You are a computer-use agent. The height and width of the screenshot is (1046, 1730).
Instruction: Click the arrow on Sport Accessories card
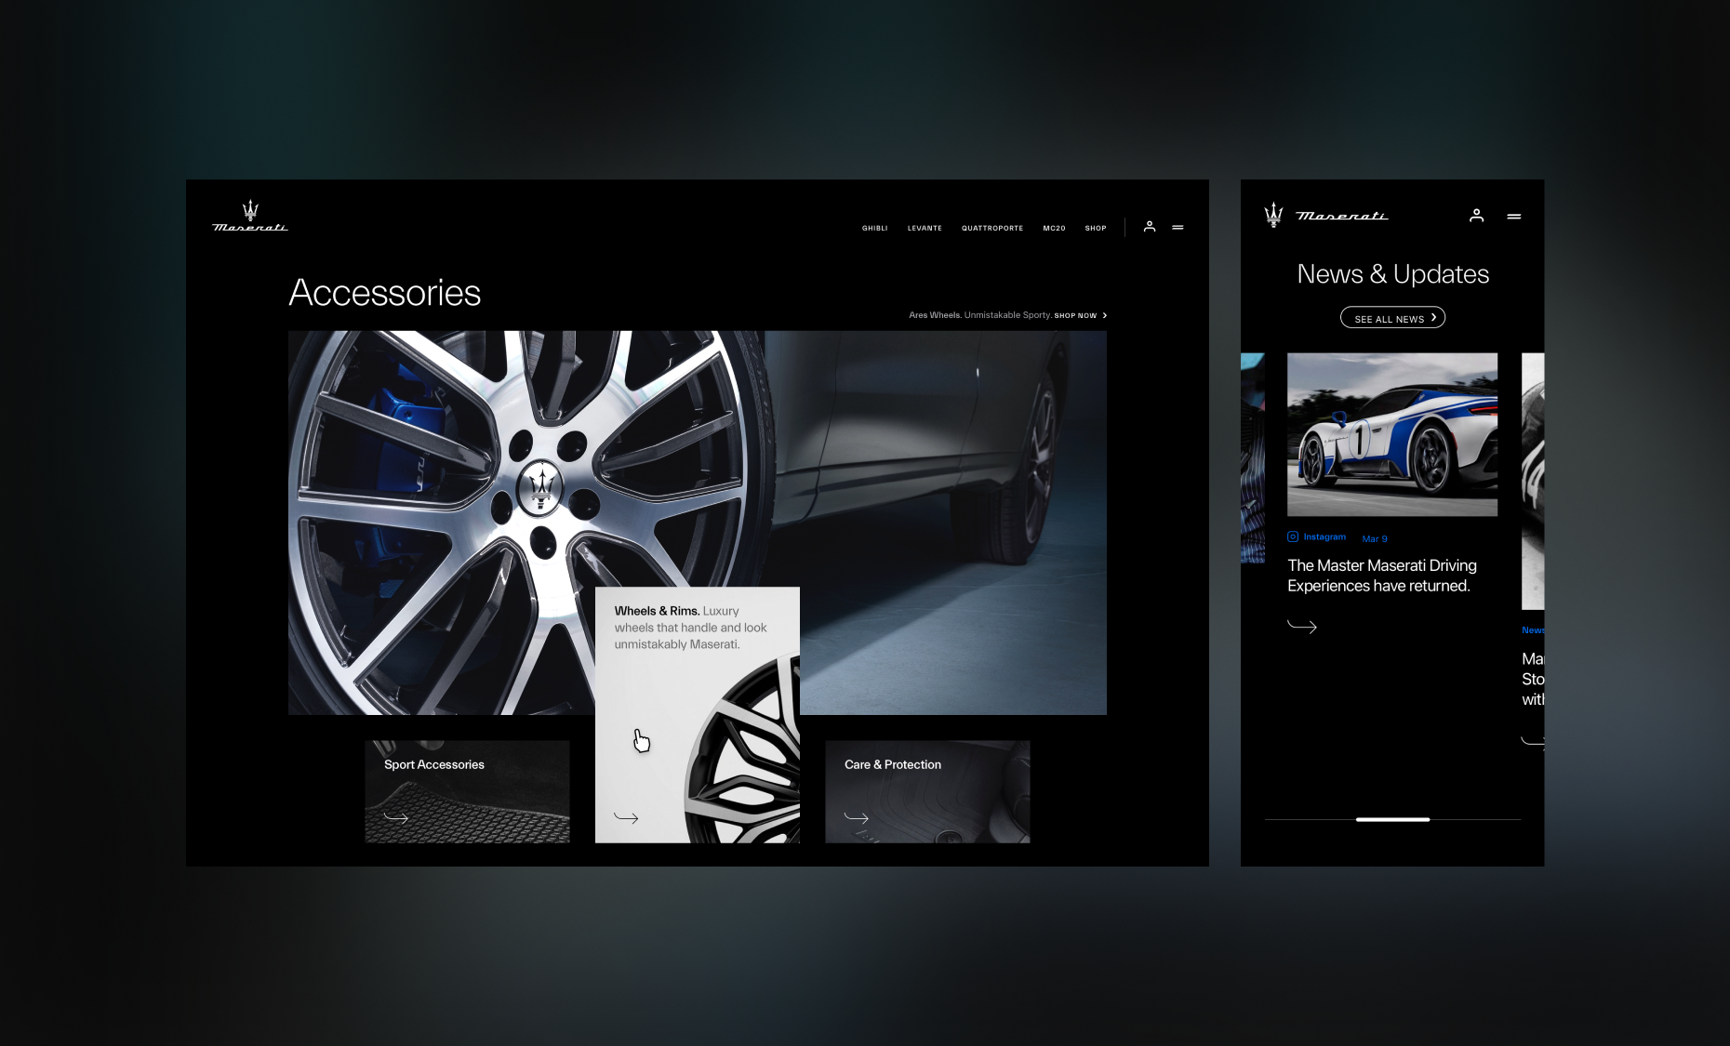coord(396,817)
